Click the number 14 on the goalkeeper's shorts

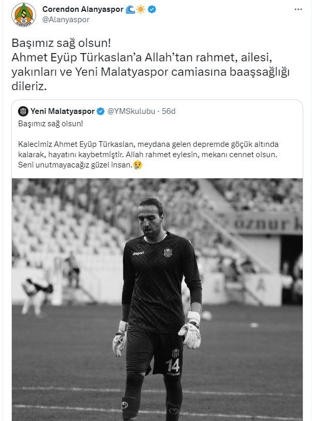173,365
